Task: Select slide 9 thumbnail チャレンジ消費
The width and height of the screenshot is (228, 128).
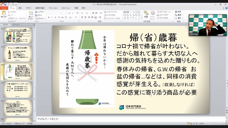Action: [x=18, y=54]
